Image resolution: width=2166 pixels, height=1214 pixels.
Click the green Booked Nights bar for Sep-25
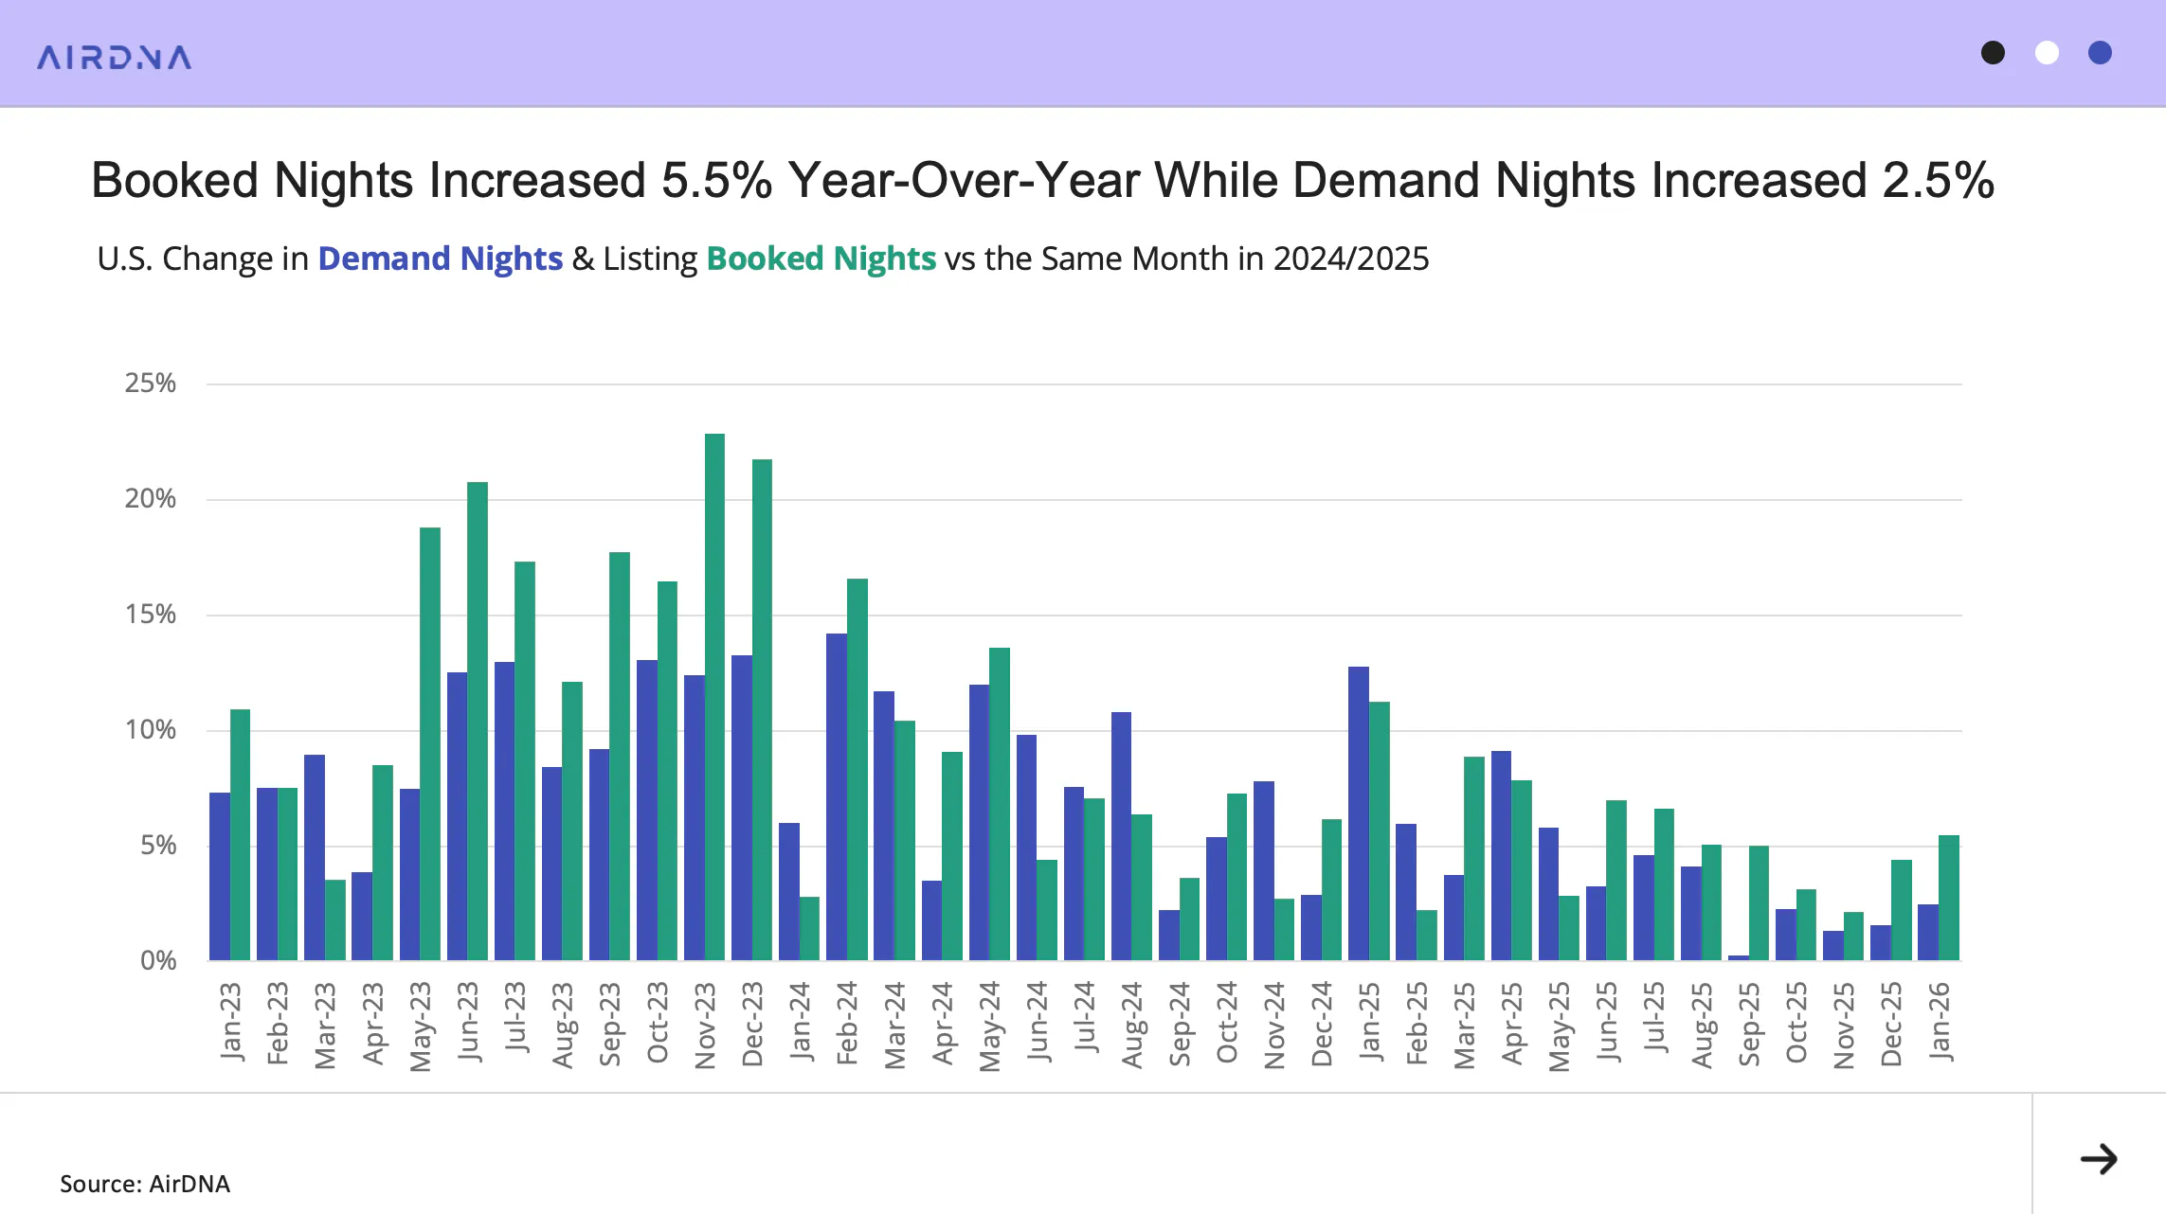pyautogui.click(x=1759, y=903)
